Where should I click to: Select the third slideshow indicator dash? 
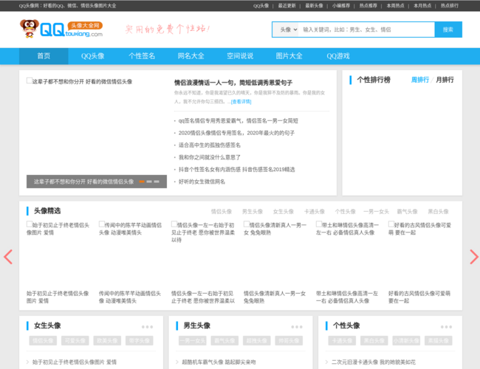click(x=157, y=182)
